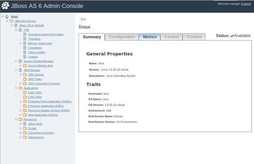Open the JMS Topics link
254x164 pixels.
coord(35,79)
